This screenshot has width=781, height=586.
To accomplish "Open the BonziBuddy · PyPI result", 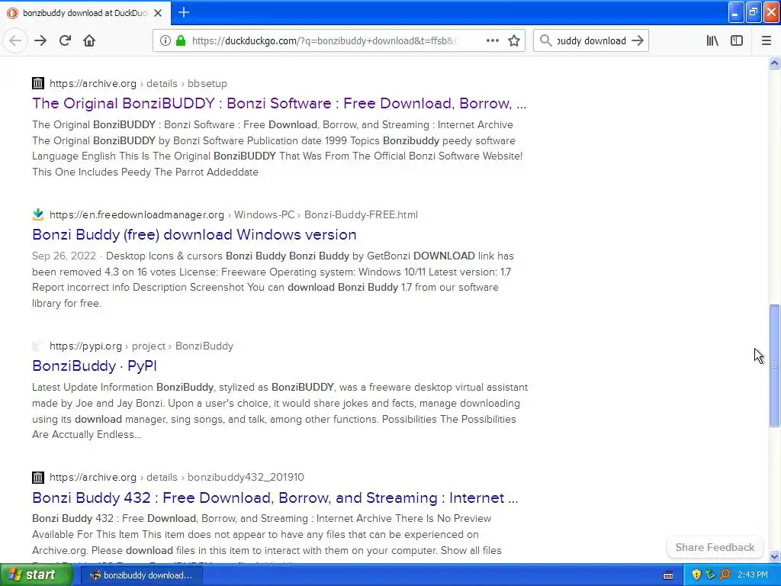I will click(95, 365).
